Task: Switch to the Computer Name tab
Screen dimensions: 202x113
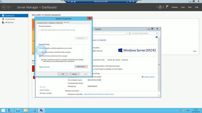Action: pyautogui.click(x=42, y=23)
